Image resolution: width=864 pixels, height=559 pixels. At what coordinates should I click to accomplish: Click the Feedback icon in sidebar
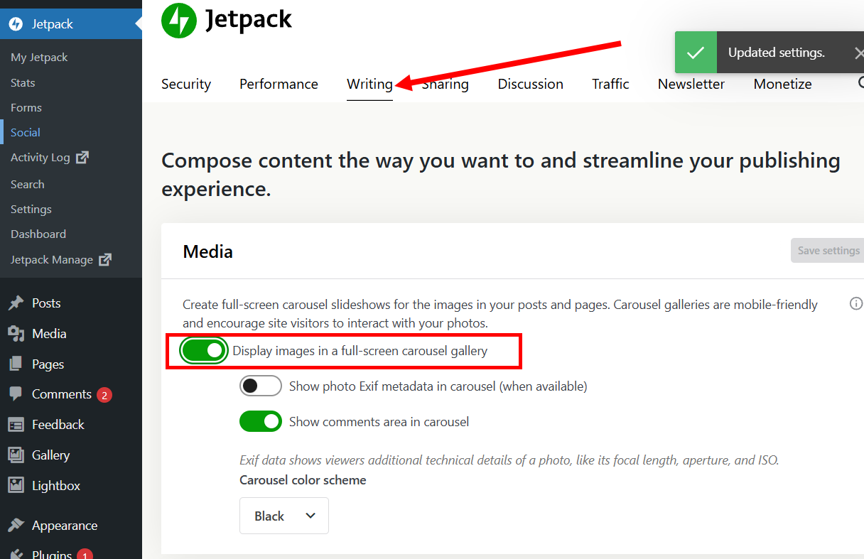[16, 425]
